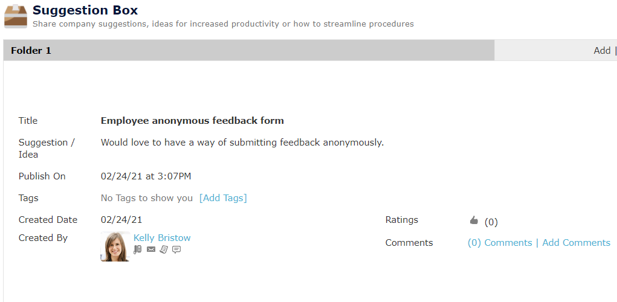617x302 pixels.
Task: Select the Folder 1 header tab
Action: (x=249, y=50)
